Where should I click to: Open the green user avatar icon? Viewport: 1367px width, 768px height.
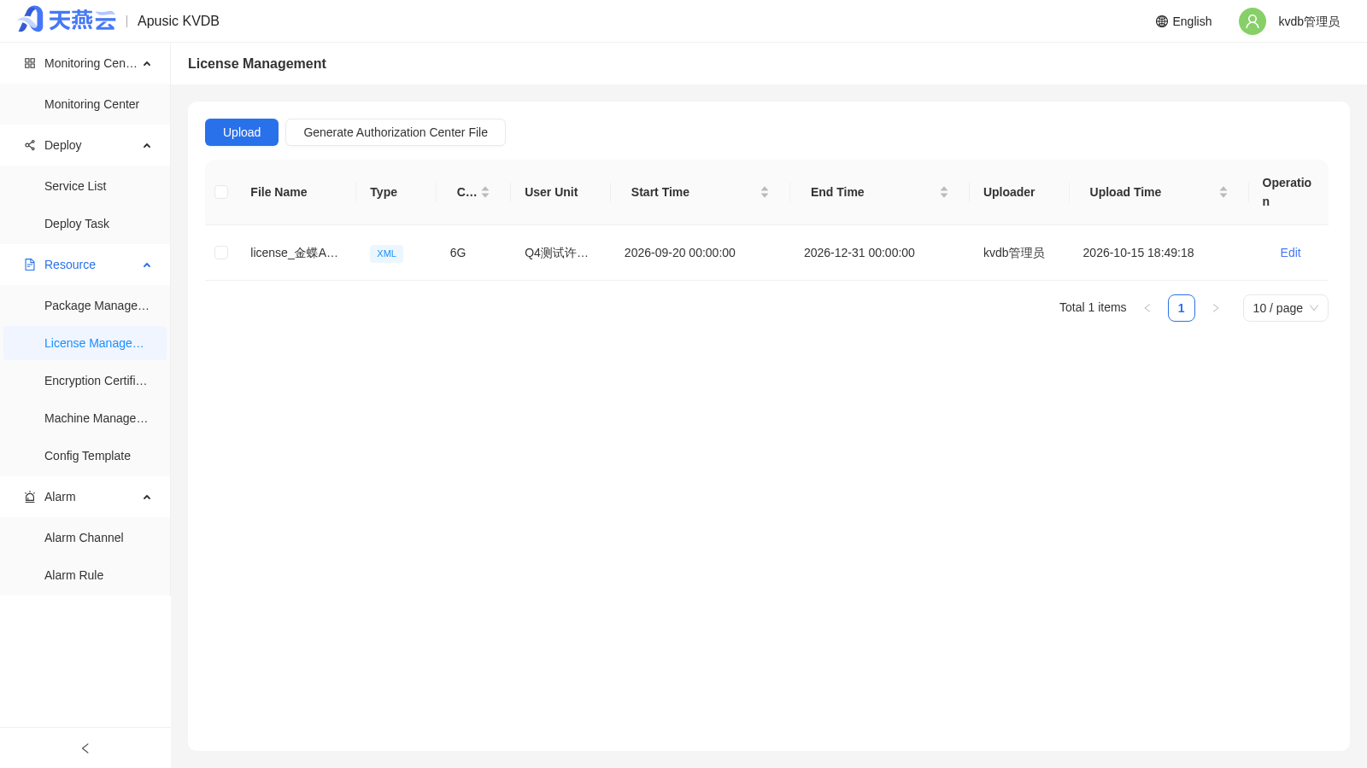coord(1253,21)
